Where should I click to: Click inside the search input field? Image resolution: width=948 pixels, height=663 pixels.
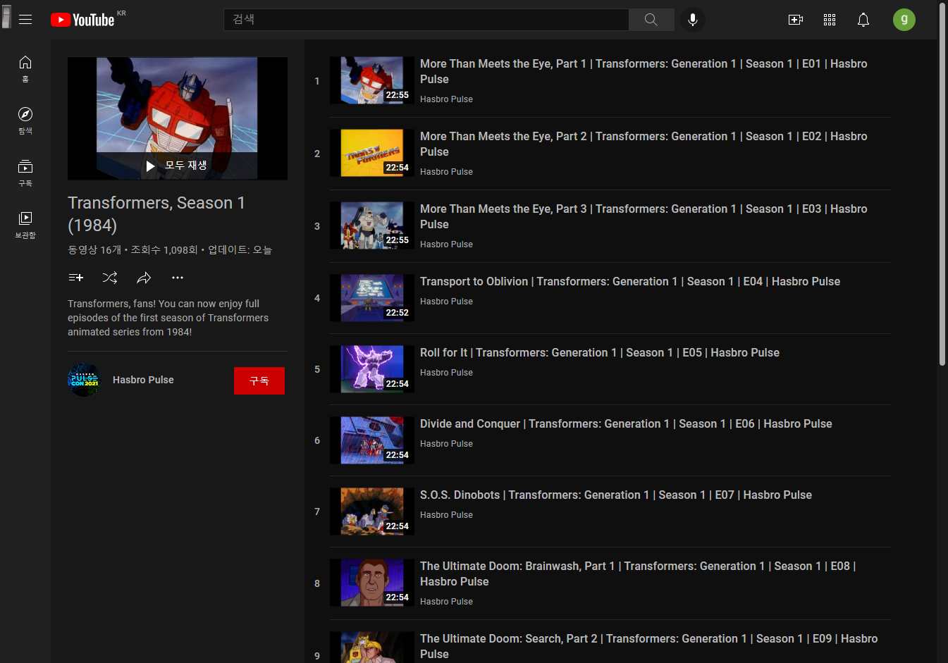[x=426, y=20]
